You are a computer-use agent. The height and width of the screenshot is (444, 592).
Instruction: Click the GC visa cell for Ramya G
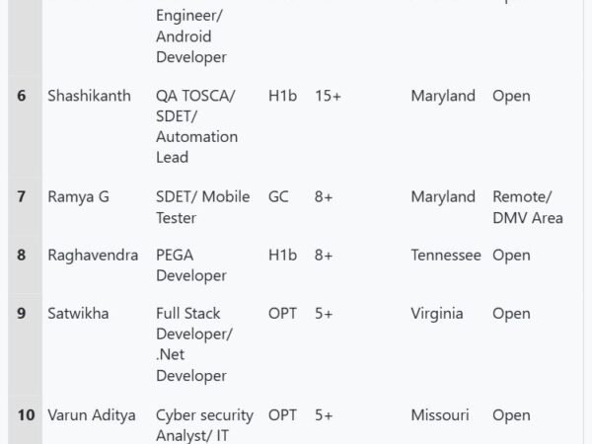pyautogui.click(x=278, y=196)
